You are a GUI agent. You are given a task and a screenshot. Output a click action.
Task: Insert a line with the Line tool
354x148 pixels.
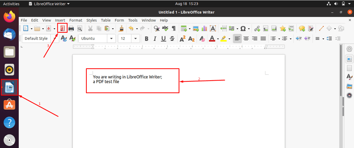tap(321, 28)
